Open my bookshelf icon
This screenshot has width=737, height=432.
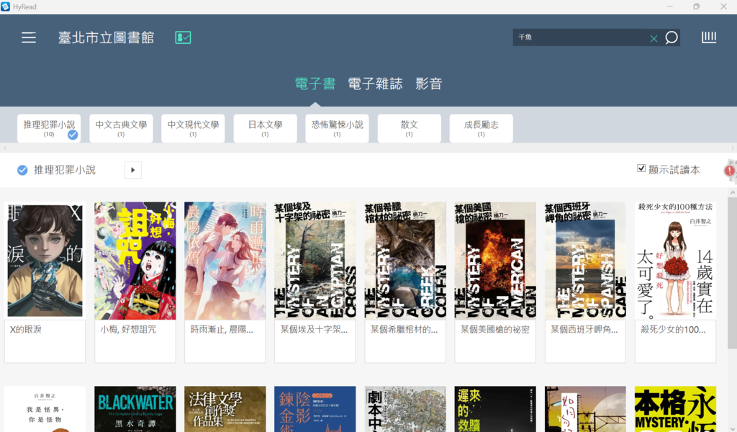click(709, 37)
